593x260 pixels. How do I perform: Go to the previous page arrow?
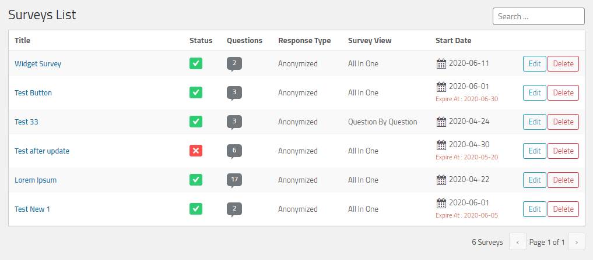(x=518, y=241)
